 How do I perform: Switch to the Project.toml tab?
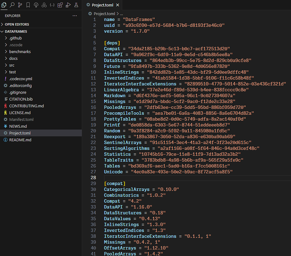(x=102, y=5)
